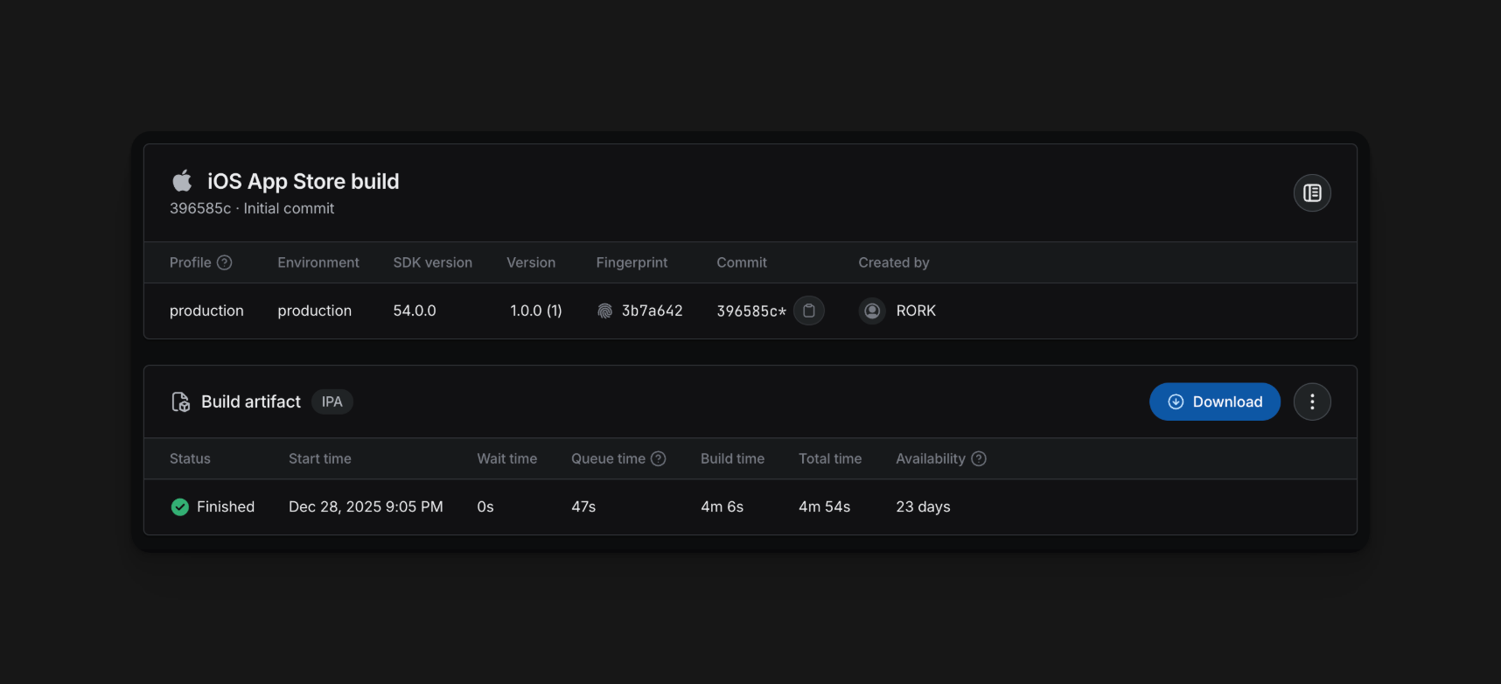Click the Build artifact file icon

(180, 401)
